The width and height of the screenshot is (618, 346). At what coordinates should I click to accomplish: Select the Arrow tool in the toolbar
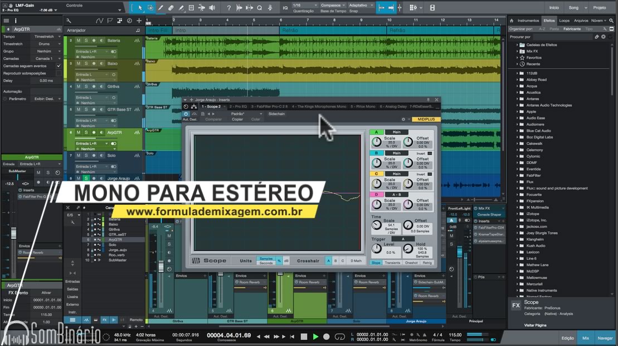point(140,7)
